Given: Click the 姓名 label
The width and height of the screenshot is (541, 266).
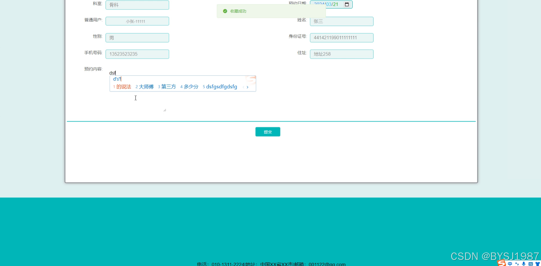Looking at the screenshot, I should (302, 20).
